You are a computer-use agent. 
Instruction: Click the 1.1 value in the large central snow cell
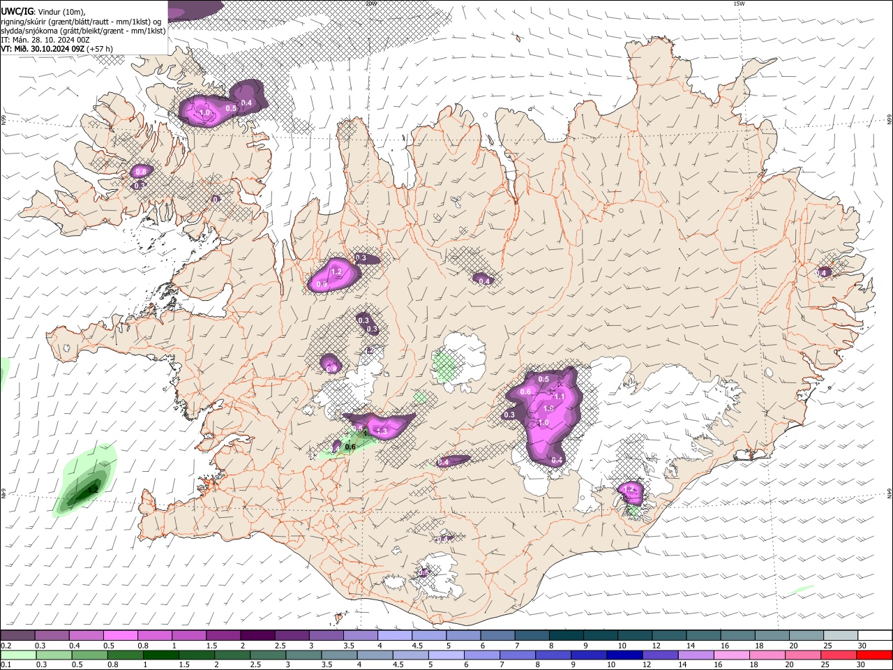pyautogui.click(x=560, y=396)
